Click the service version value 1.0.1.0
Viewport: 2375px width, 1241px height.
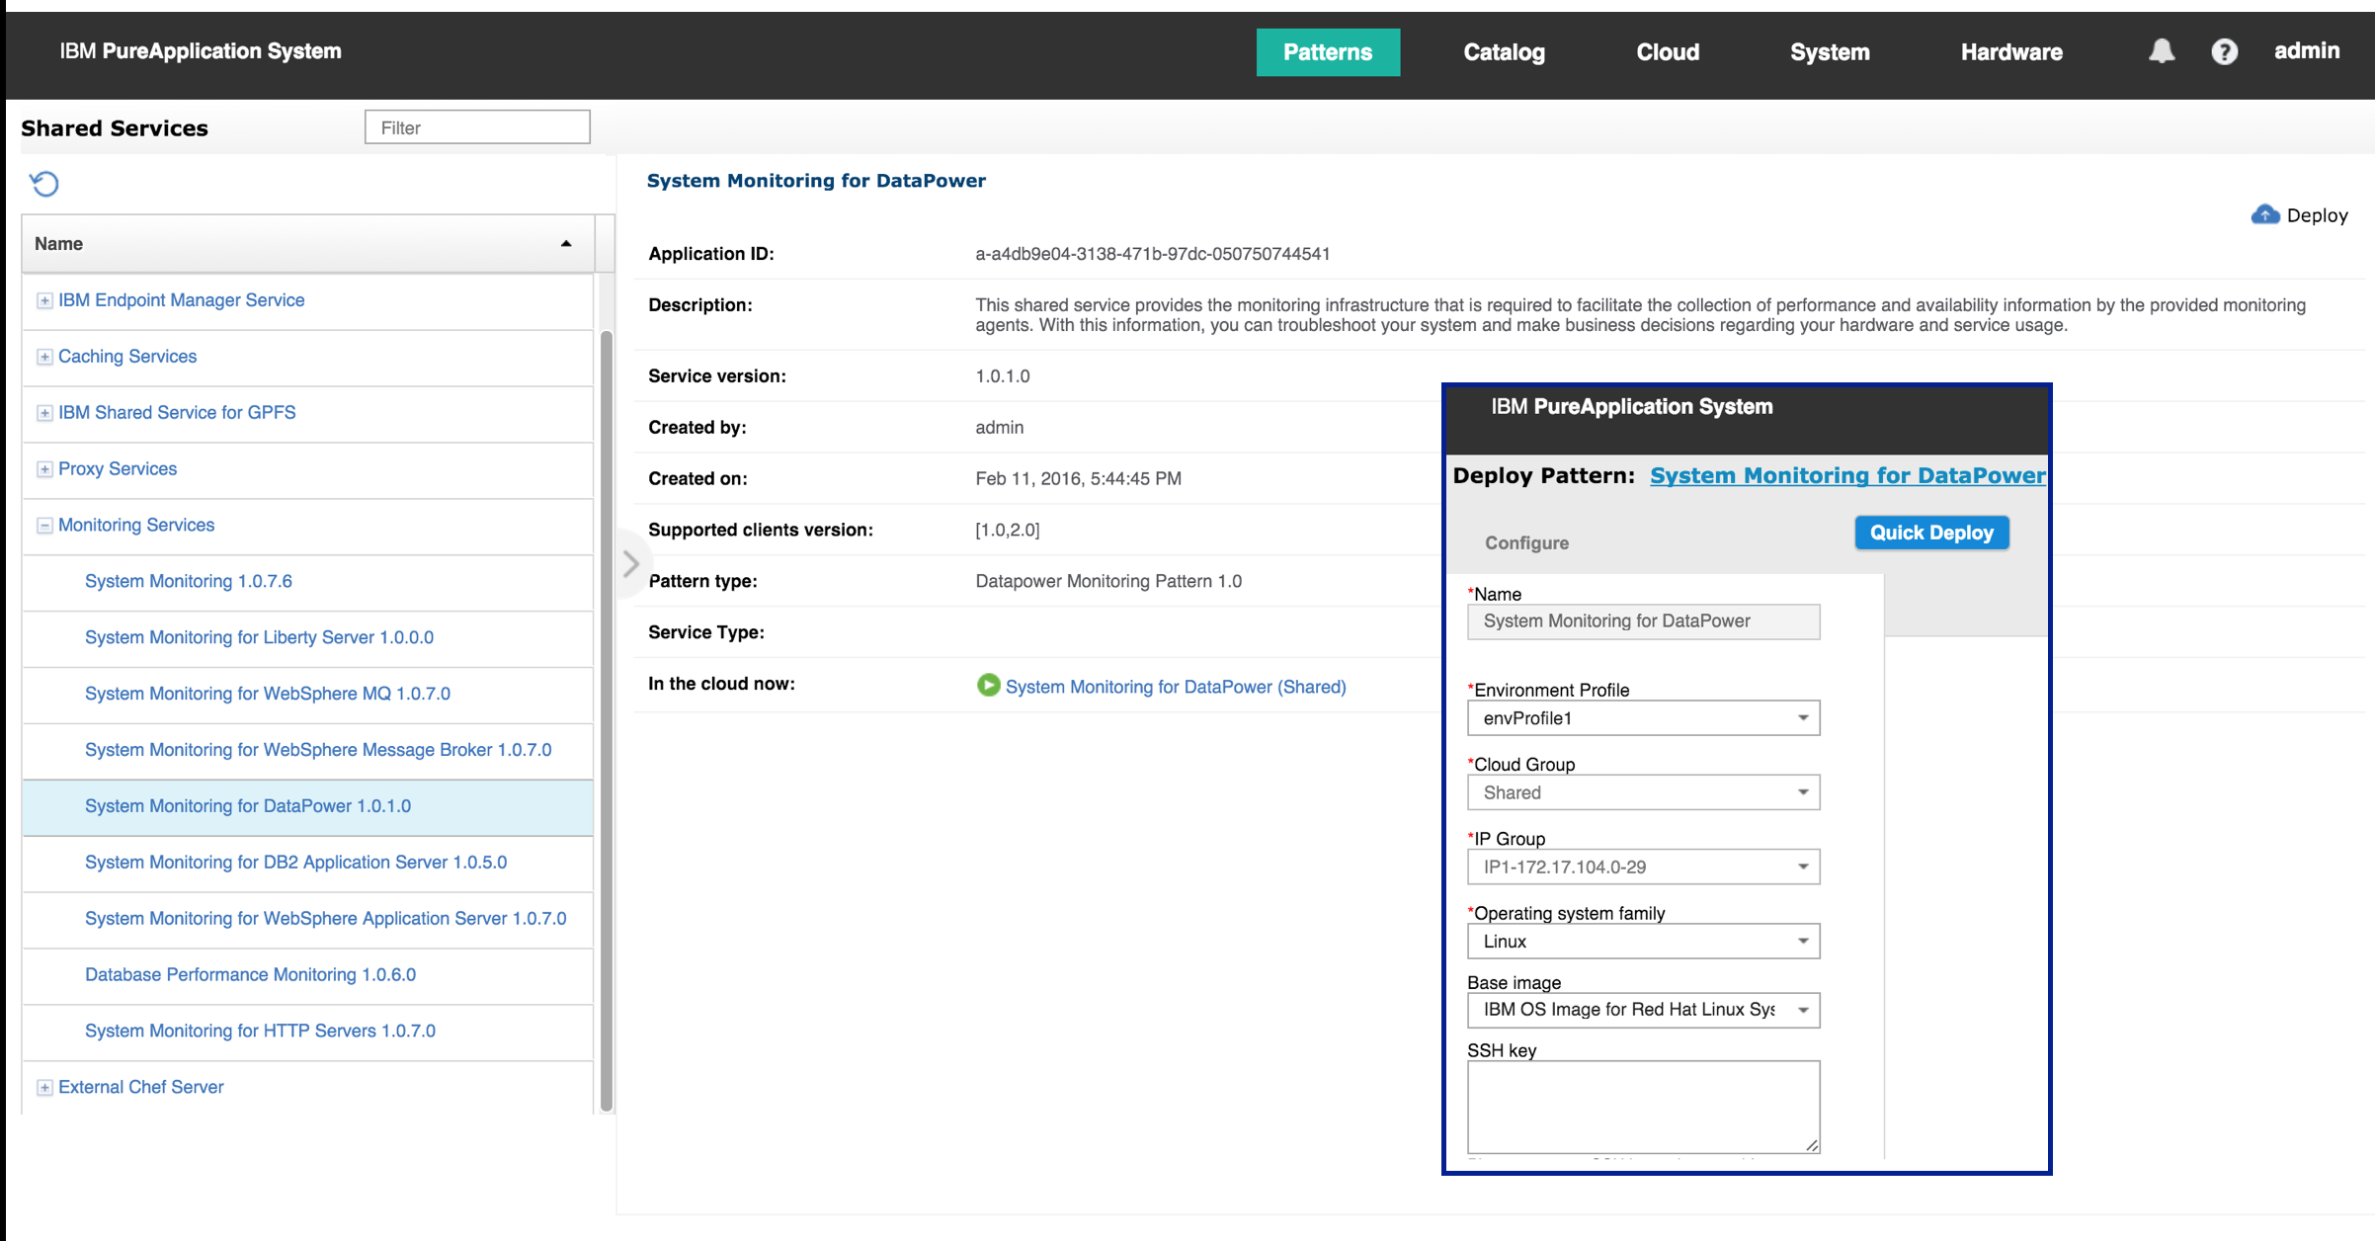tap(1002, 376)
